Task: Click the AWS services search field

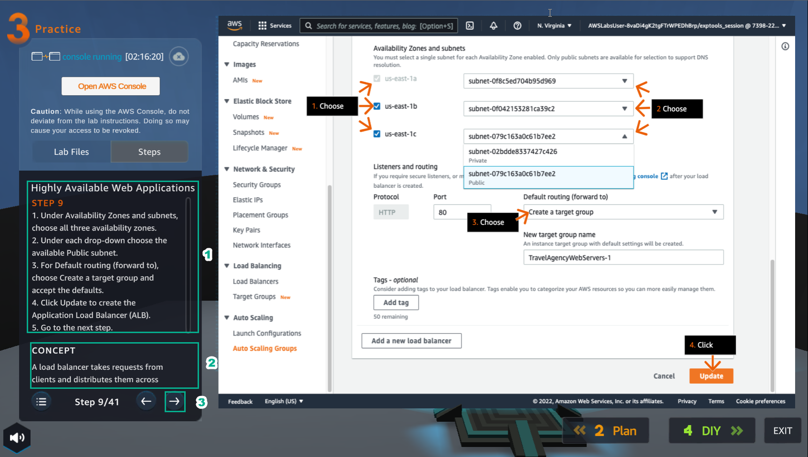Action: pyautogui.click(x=379, y=26)
